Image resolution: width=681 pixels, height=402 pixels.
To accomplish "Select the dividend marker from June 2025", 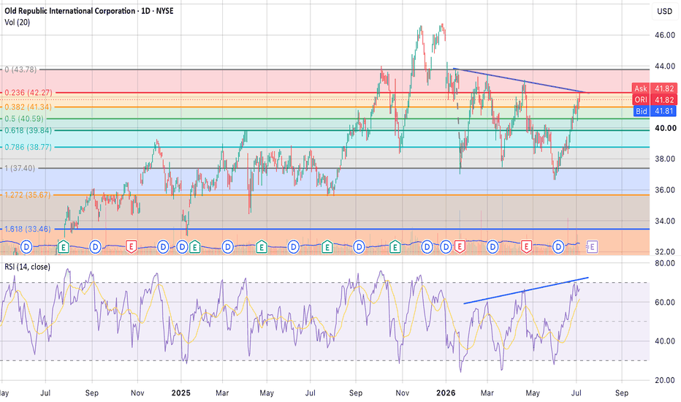I will [294, 247].
